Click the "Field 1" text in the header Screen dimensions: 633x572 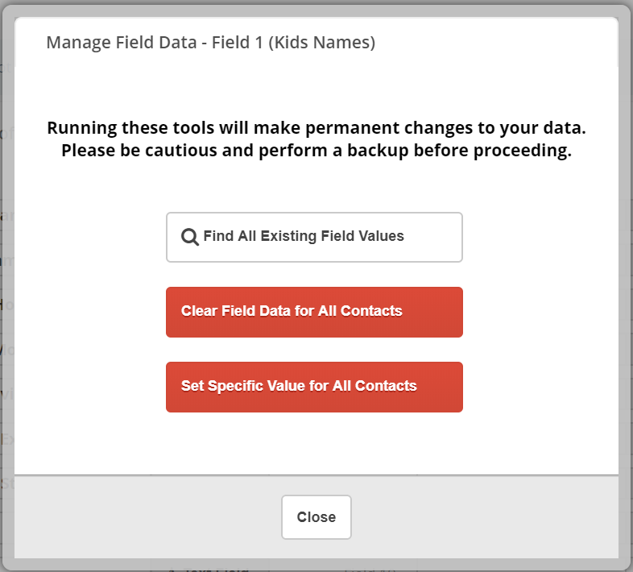[x=238, y=43]
